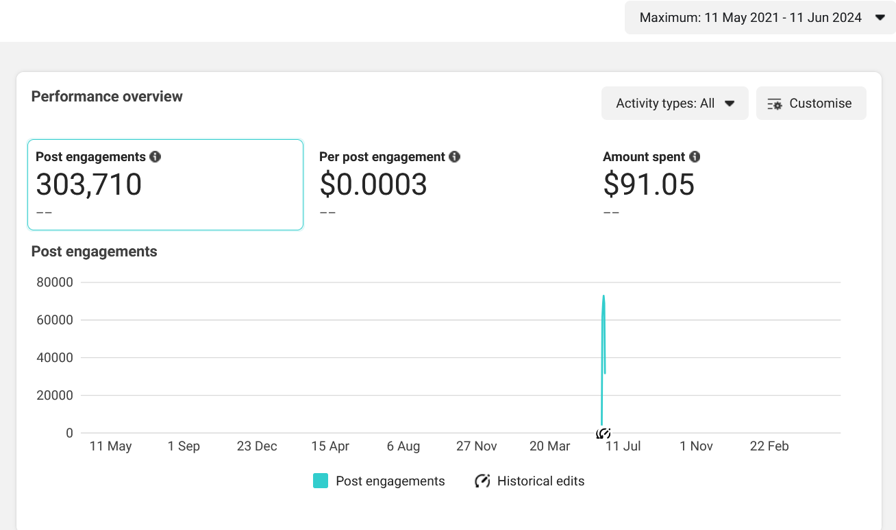Click info icon beside Per post engagement
The width and height of the screenshot is (896, 530).
point(454,157)
